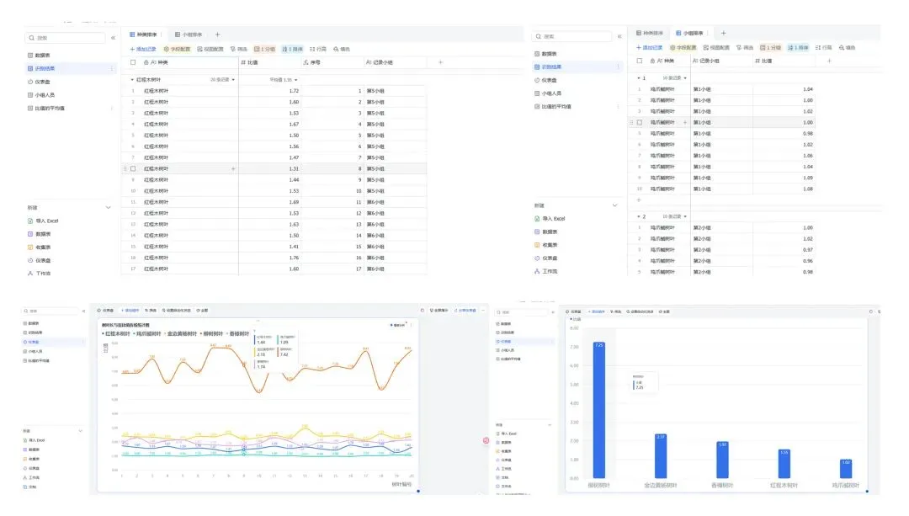Tick checkbox of hovered row with 1.31

pyautogui.click(x=133, y=168)
